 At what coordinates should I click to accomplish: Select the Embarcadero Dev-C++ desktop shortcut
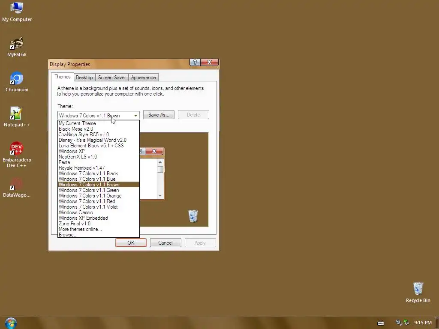point(17,155)
